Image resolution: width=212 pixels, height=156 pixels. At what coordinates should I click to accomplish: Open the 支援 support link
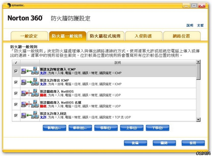200,25
